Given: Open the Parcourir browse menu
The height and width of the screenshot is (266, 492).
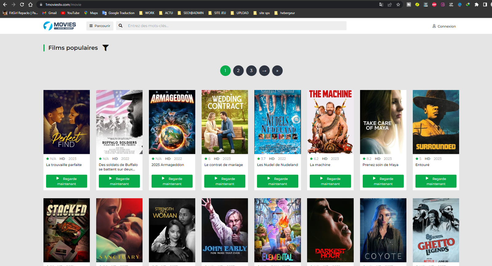Looking at the screenshot, I should 100,26.
